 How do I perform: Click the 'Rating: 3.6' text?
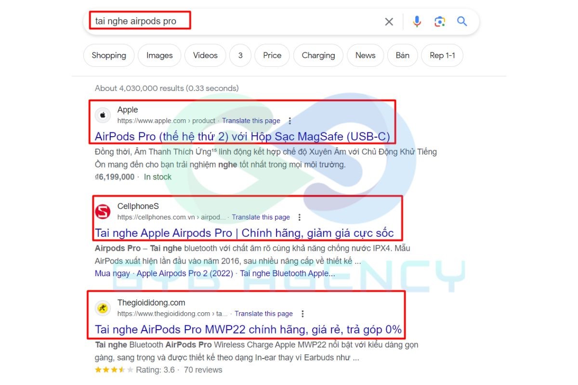pos(155,370)
